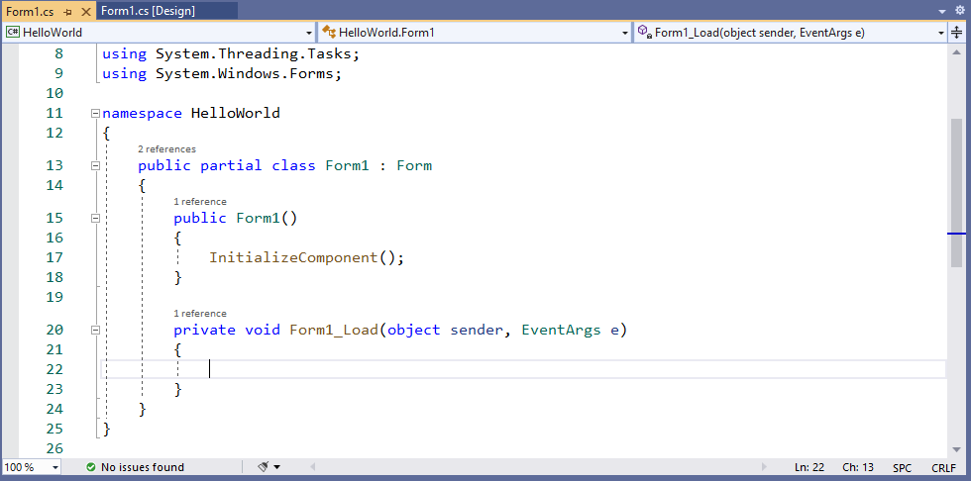Click the 'No issues found' status text
This screenshot has height=481, width=971.
(143, 467)
